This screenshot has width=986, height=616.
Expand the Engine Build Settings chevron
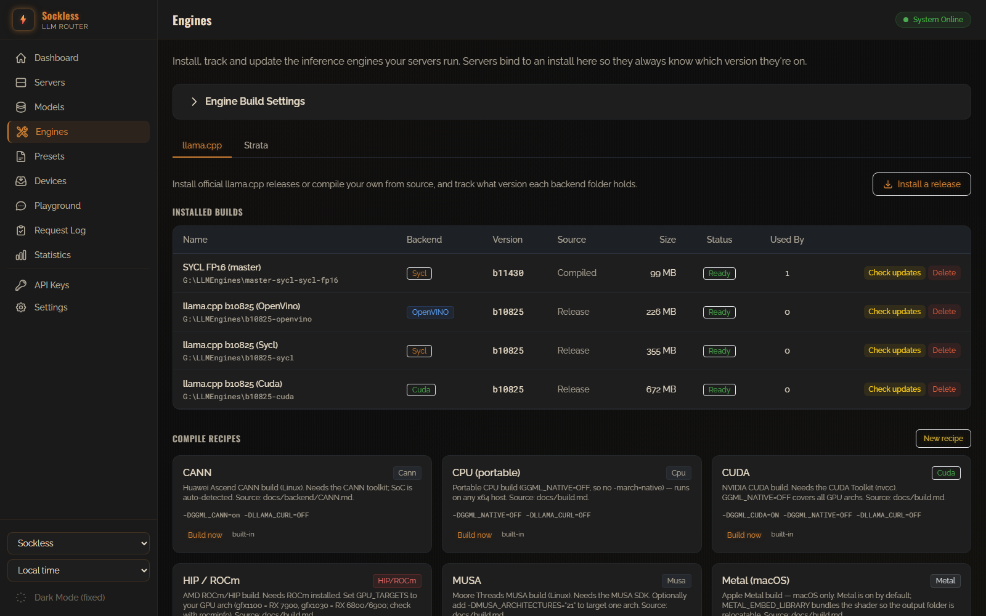click(x=194, y=102)
